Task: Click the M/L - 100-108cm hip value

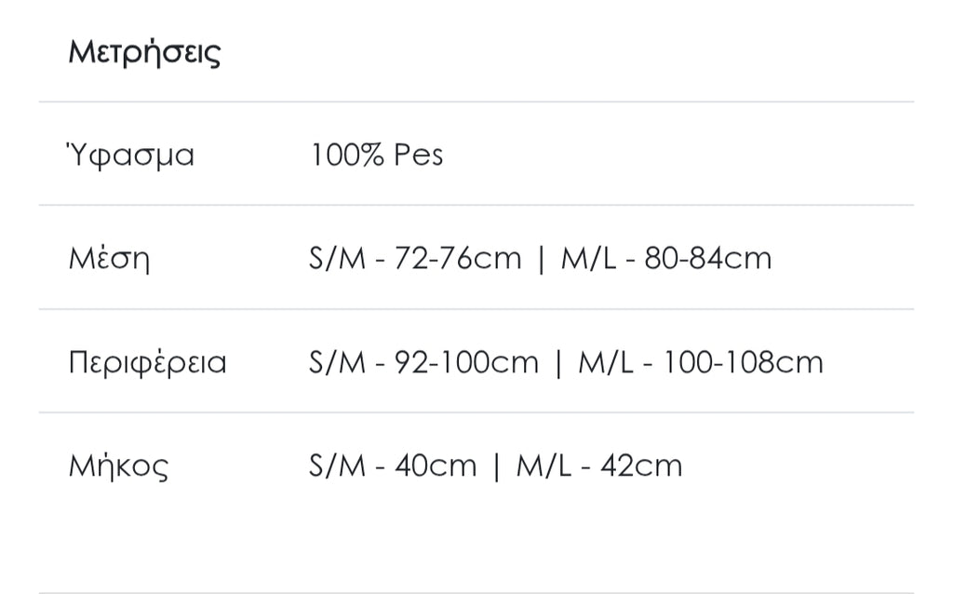Action: point(701,362)
